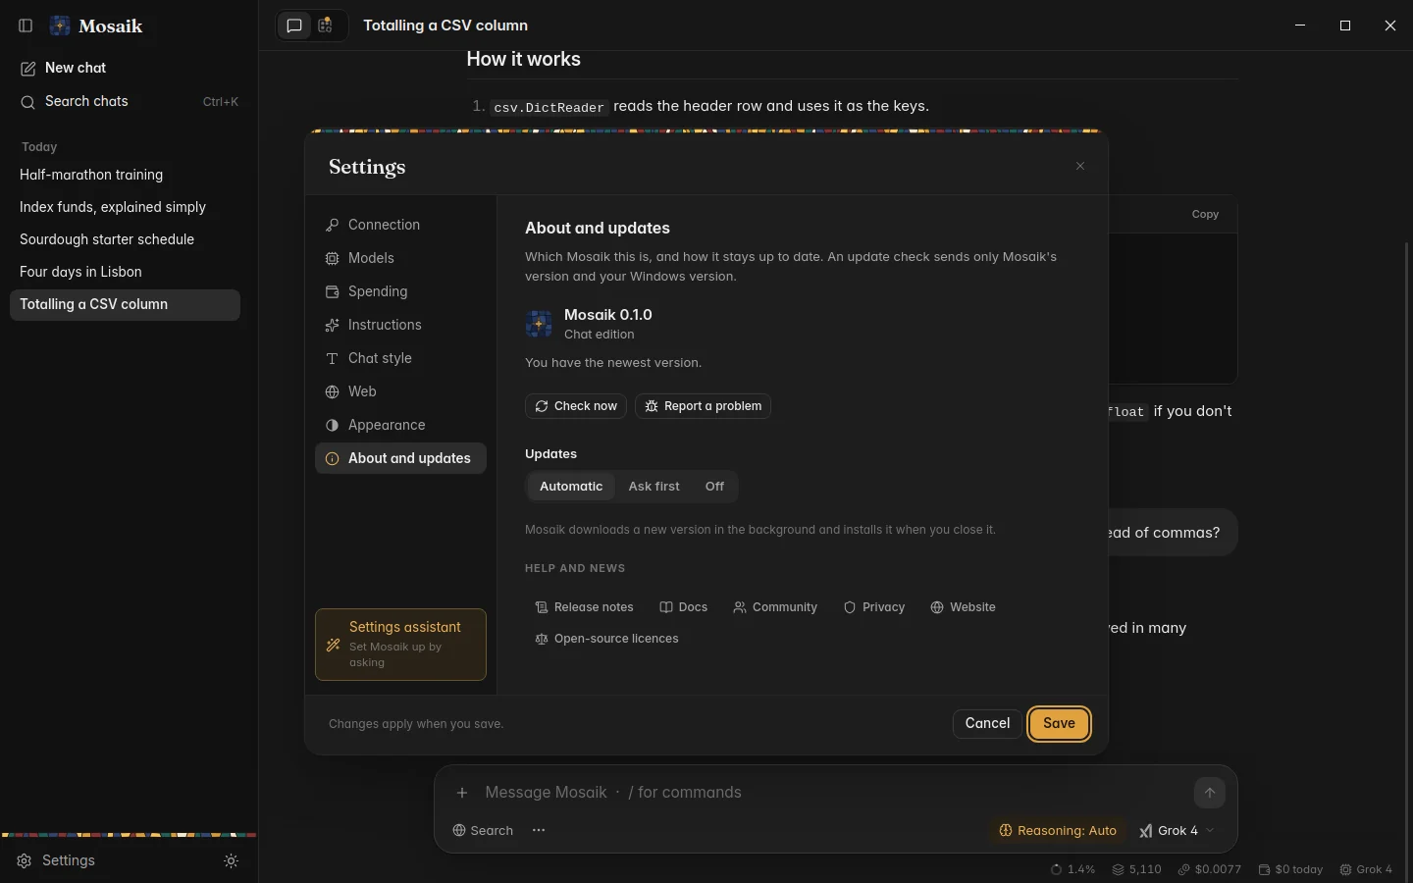Open the Grok 4 model dropdown
1413x883 pixels.
coord(1177,830)
